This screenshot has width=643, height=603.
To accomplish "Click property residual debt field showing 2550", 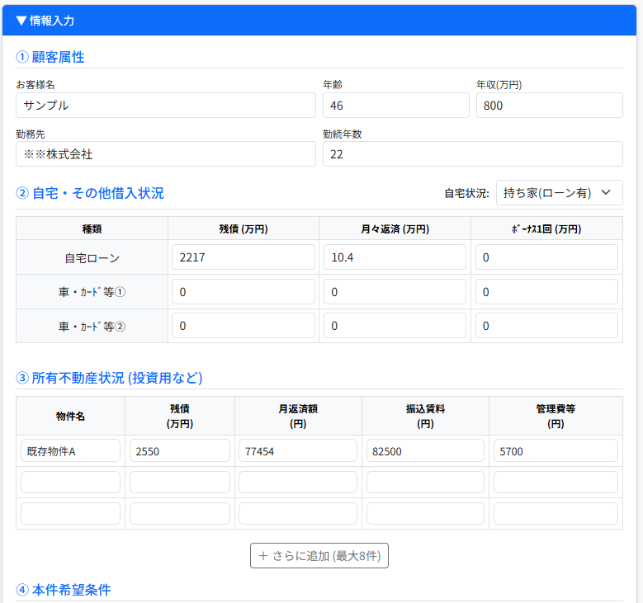I will tap(180, 451).
